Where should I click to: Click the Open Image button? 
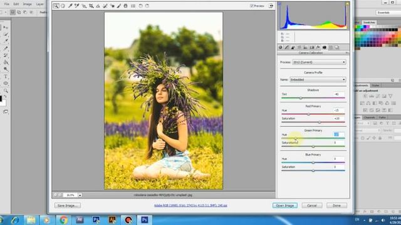click(x=285, y=206)
